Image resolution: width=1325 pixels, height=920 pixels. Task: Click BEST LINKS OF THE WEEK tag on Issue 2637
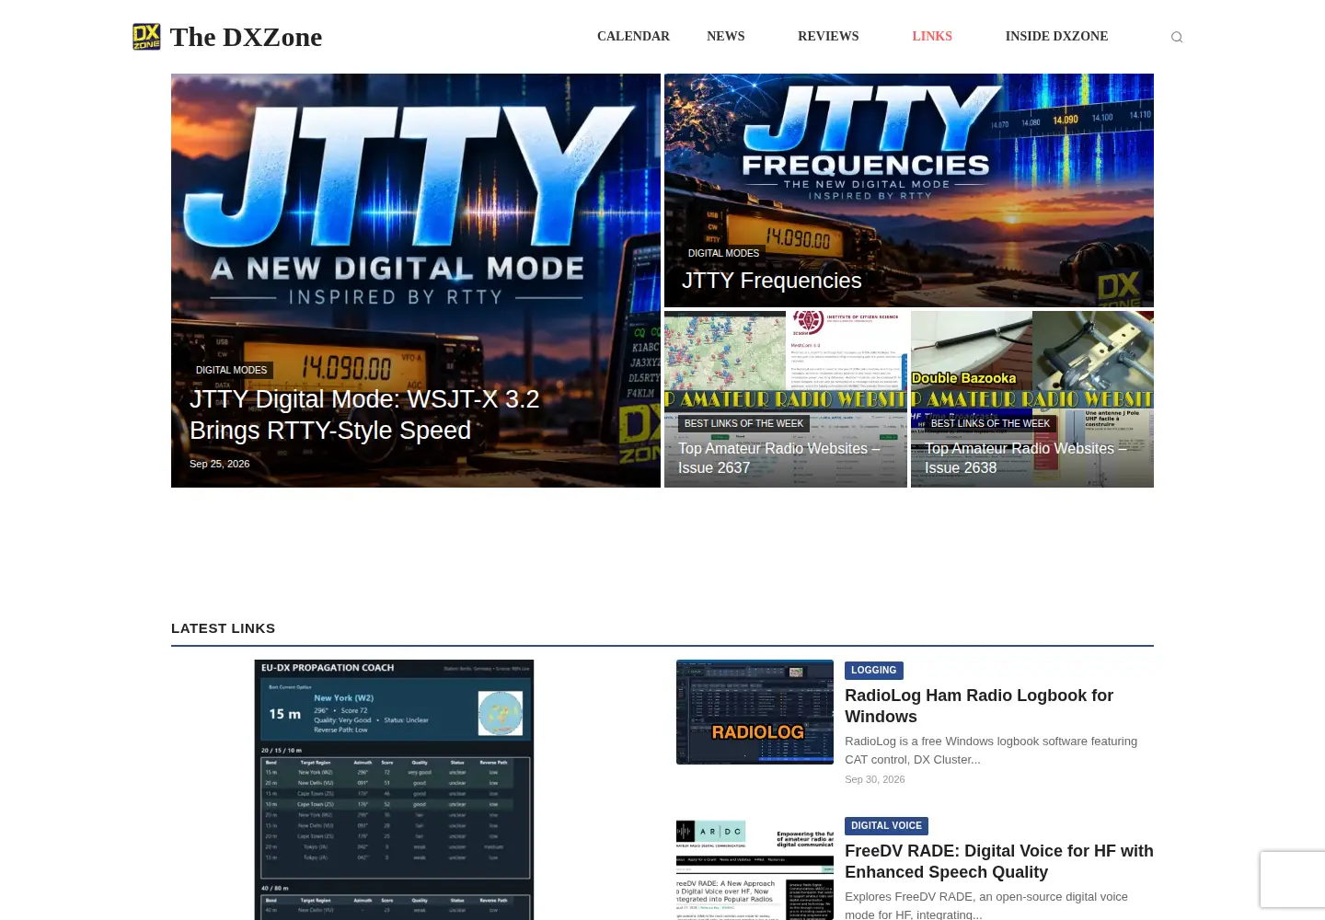(743, 423)
